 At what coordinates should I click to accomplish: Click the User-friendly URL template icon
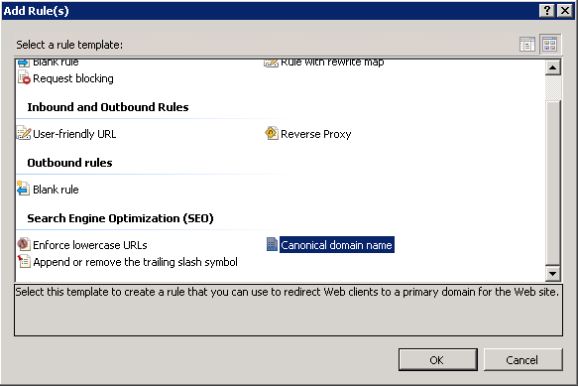pos(24,133)
